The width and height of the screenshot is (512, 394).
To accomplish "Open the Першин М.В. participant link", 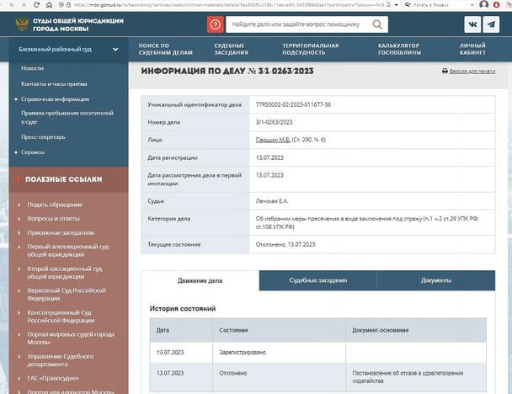I will click(273, 139).
